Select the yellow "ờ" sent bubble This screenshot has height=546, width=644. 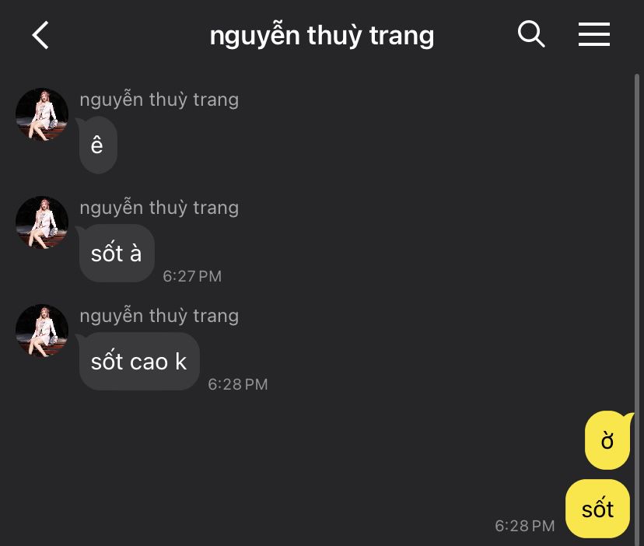point(607,440)
